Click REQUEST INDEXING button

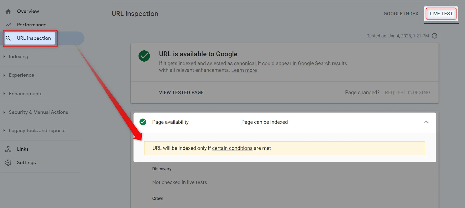coord(407,93)
